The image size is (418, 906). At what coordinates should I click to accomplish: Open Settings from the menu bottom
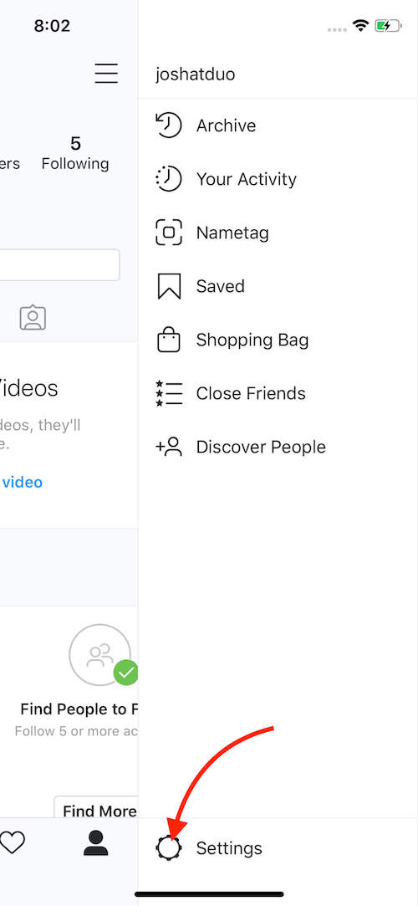point(278,847)
